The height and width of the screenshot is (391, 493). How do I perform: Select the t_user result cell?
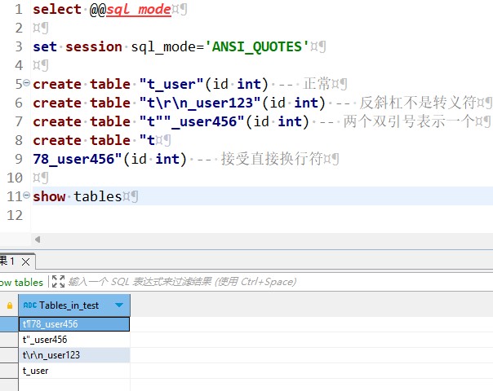[73, 371]
